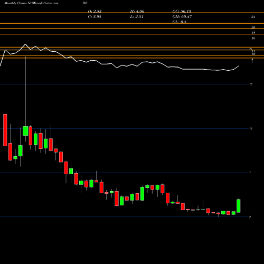264x264 pixels.
Task: Click the 'BB' ticker symbol label
Action: coord(85,3)
